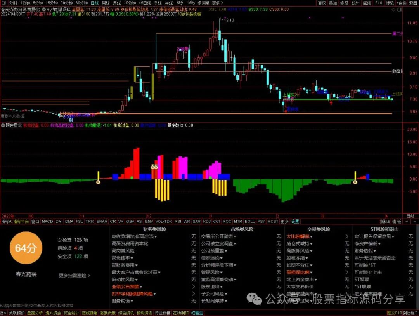The image size is (419, 316).
Task: Open 业绩公告预警 risk details arrow
Action: 194,286
